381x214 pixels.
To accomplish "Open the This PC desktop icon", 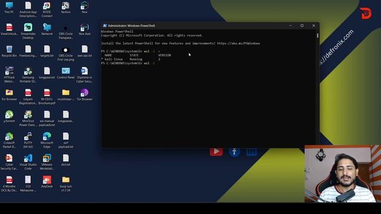I will coord(10,7).
